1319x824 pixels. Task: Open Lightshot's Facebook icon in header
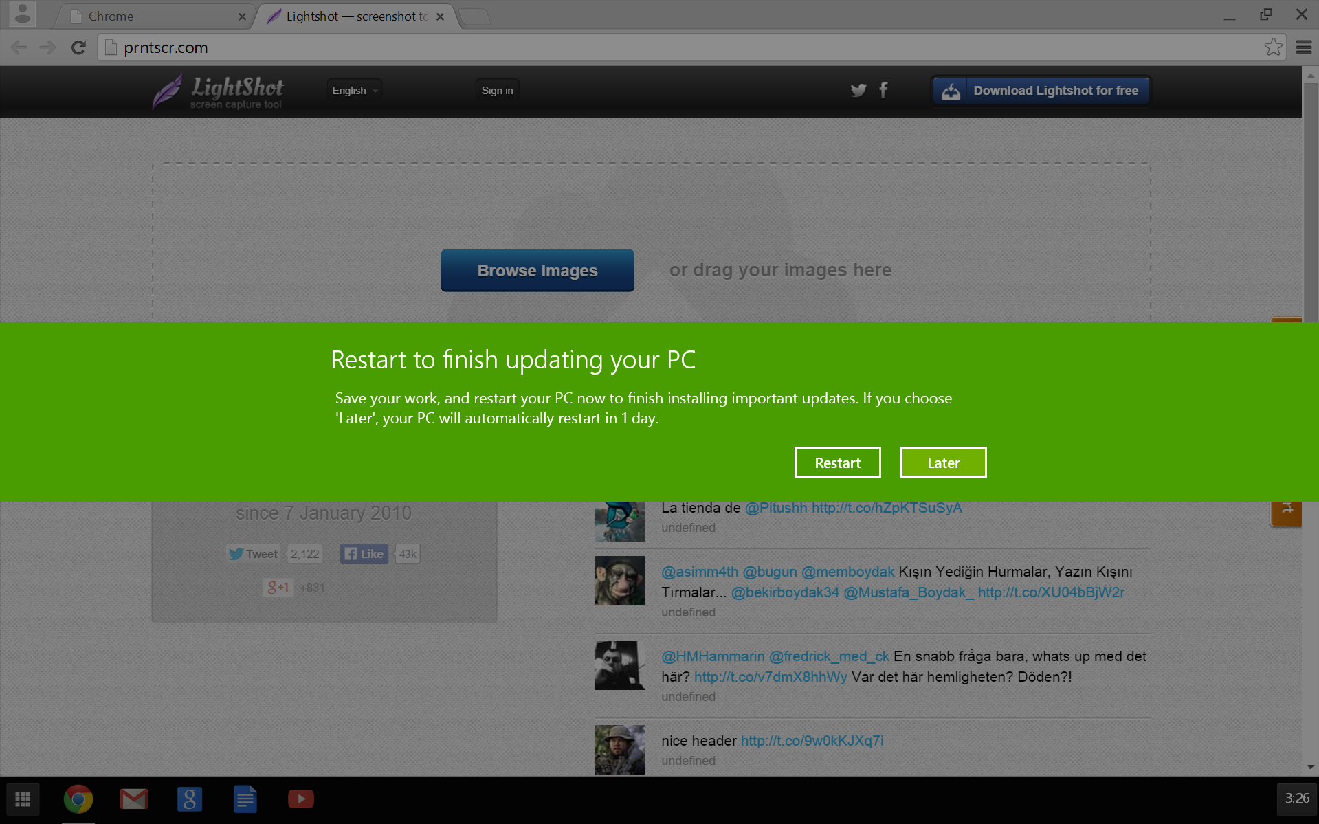point(884,90)
